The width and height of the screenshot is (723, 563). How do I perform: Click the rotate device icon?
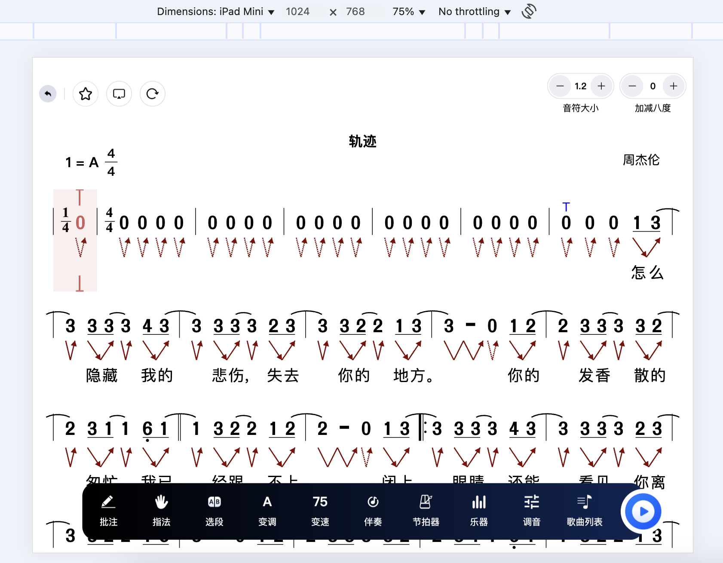pyautogui.click(x=529, y=11)
